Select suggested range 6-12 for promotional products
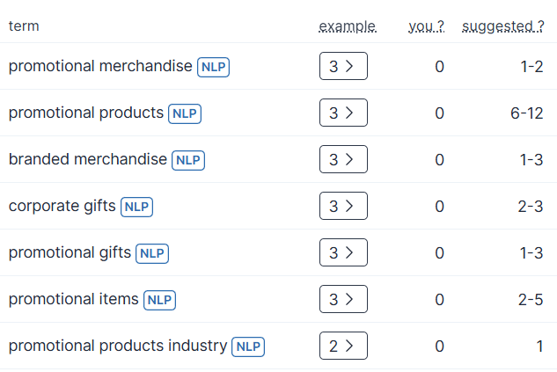This screenshot has height=372, width=557. (x=527, y=113)
